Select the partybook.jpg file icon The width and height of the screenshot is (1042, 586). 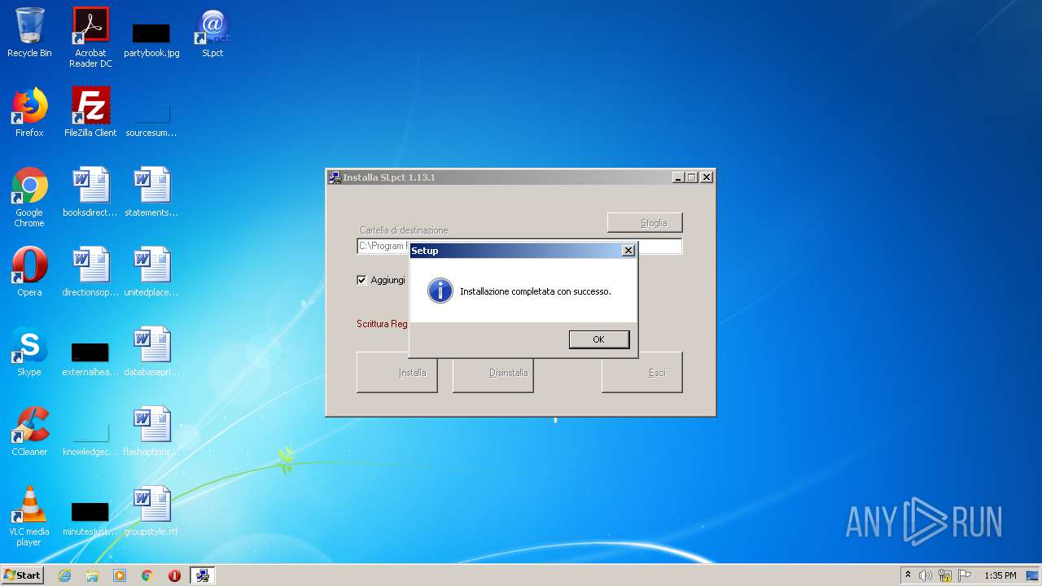point(151,37)
